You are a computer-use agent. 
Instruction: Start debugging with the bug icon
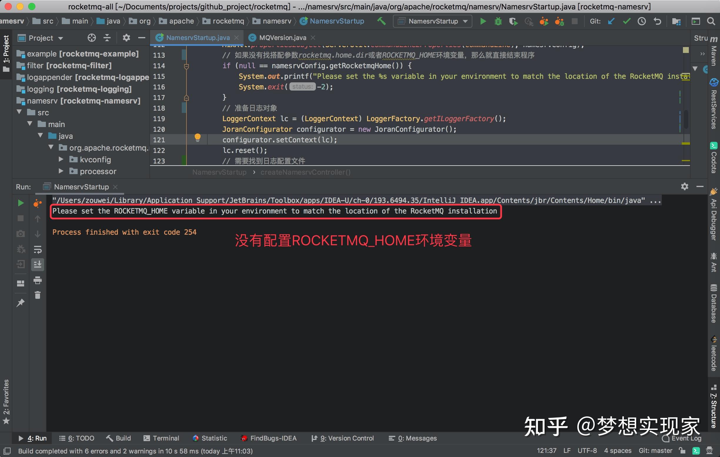click(x=498, y=21)
